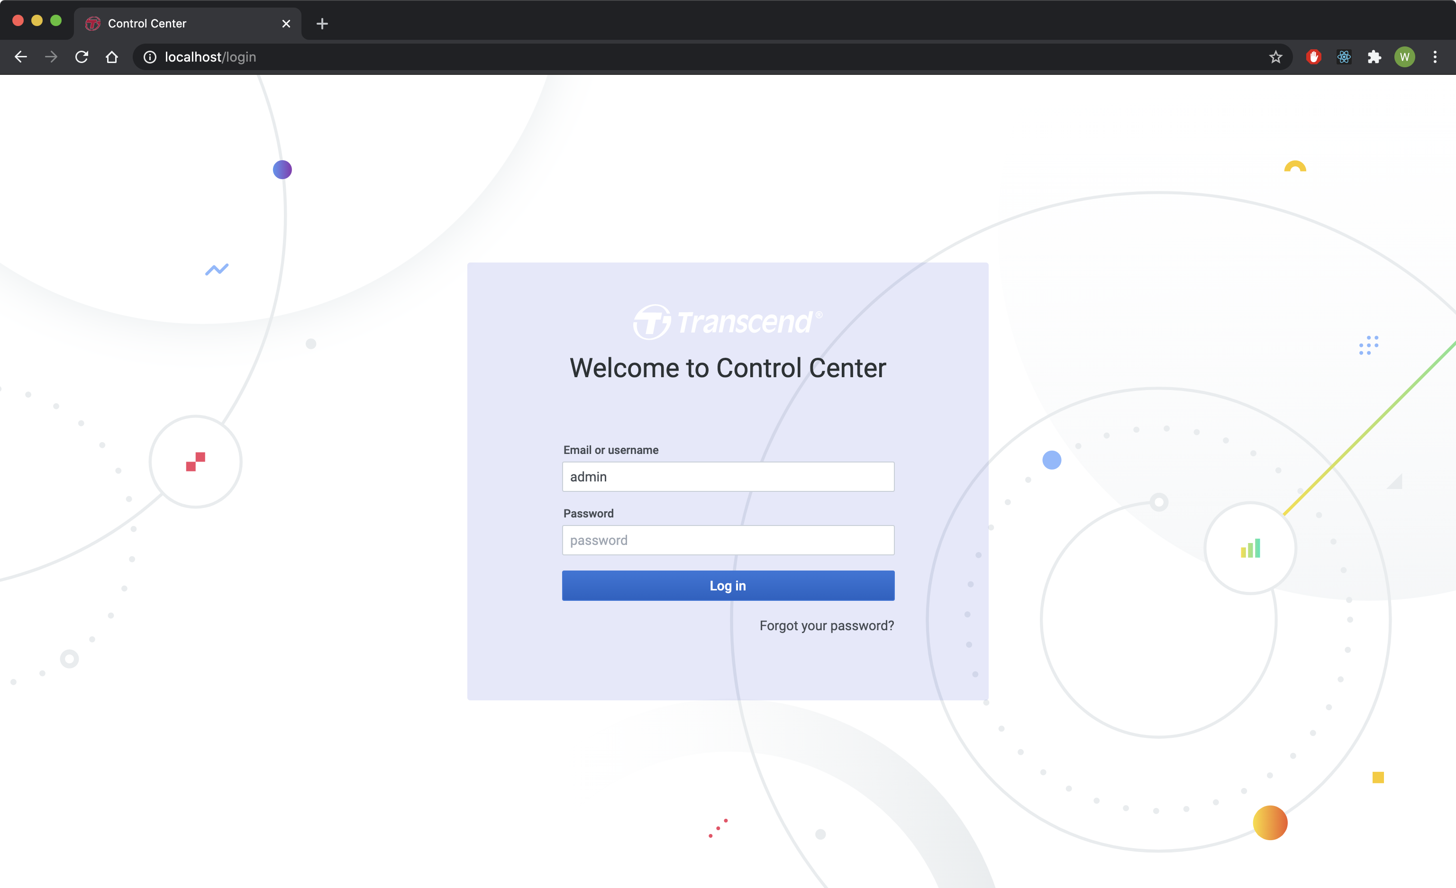Minimize the browser window with yellow button
This screenshot has height=888, width=1456.
[x=36, y=21]
